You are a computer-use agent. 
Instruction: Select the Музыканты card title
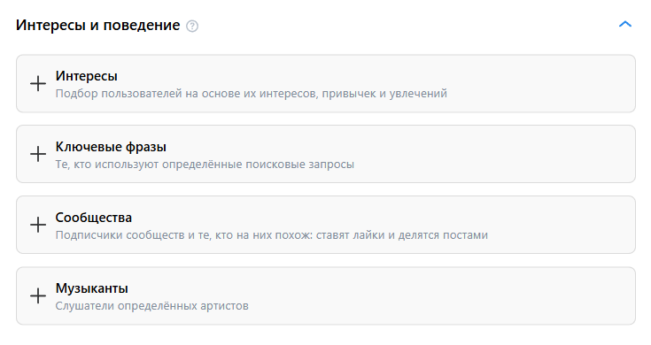point(92,288)
